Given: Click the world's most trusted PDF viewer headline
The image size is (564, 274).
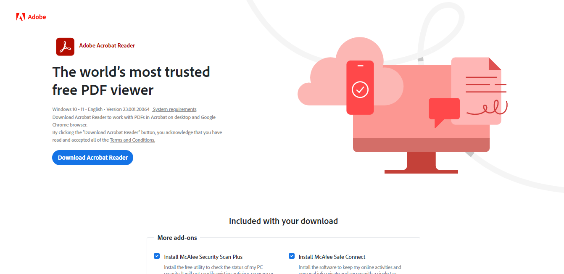Looking at the screenshot, I should (x=131, y=81).
